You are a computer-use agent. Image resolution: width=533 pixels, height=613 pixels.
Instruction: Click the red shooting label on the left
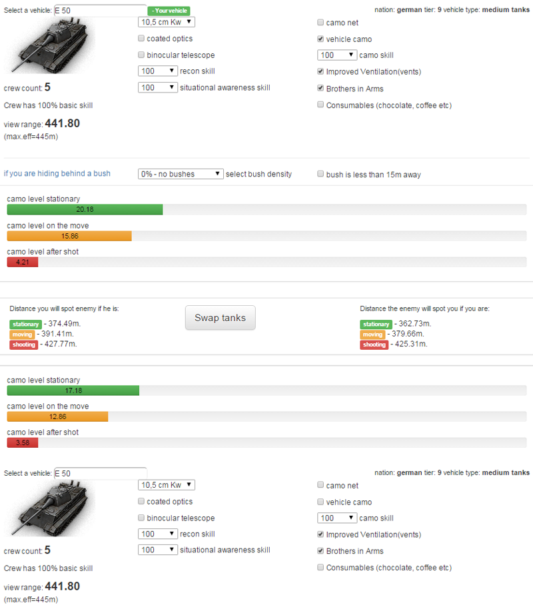click(x=24, y=344)
